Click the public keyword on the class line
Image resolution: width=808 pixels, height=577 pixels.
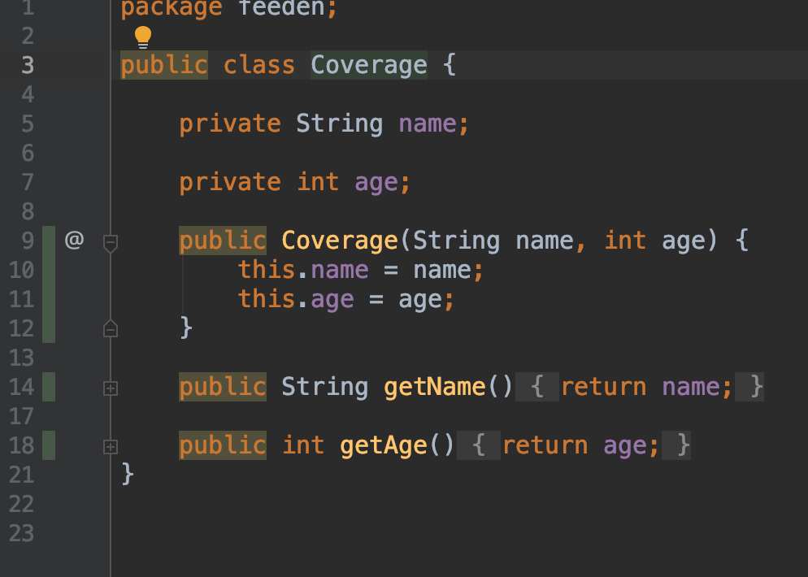click(164, 66)
